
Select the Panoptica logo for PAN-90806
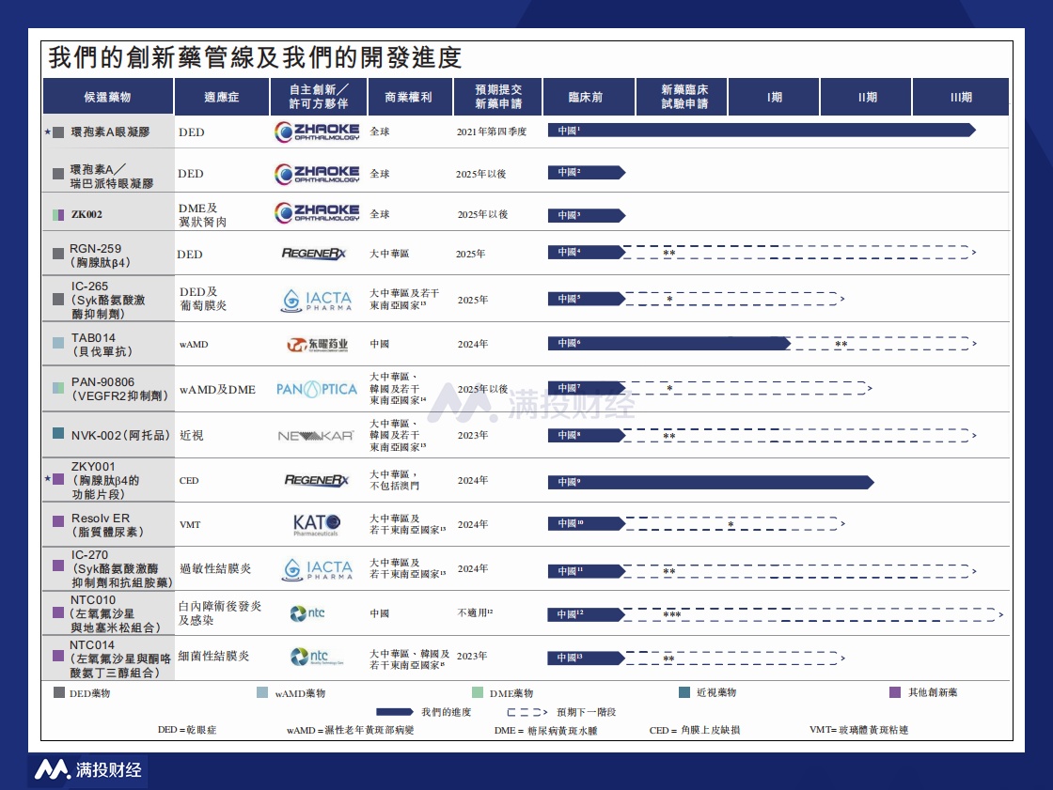tap(317, 389)
